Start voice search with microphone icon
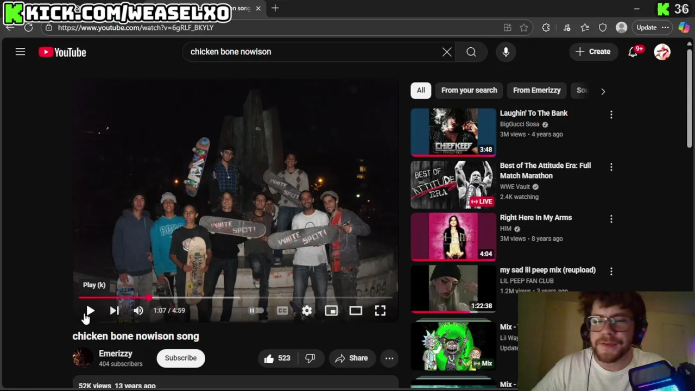 [506, 52]
